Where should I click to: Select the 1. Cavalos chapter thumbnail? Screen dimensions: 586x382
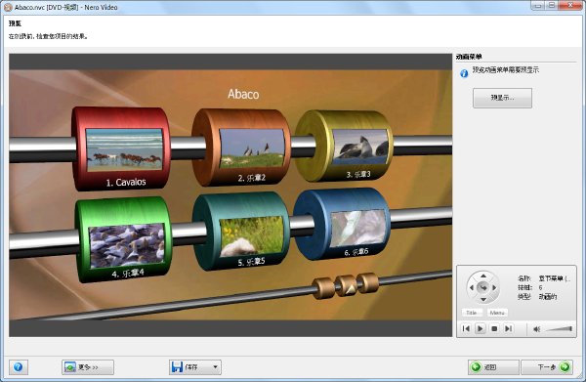coord(124,149)
